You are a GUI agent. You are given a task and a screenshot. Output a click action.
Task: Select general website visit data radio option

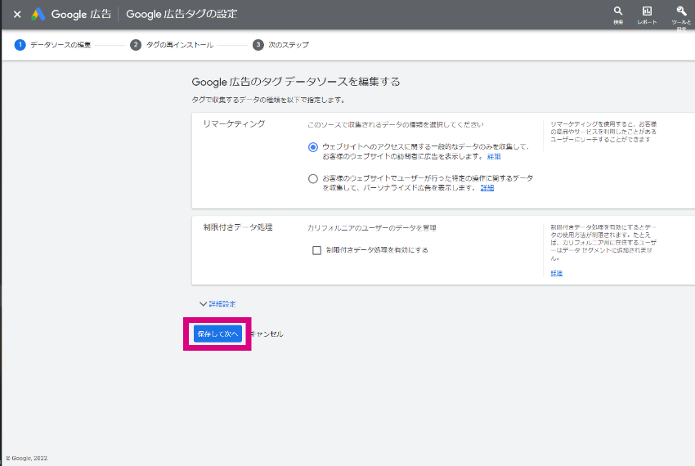313,147
